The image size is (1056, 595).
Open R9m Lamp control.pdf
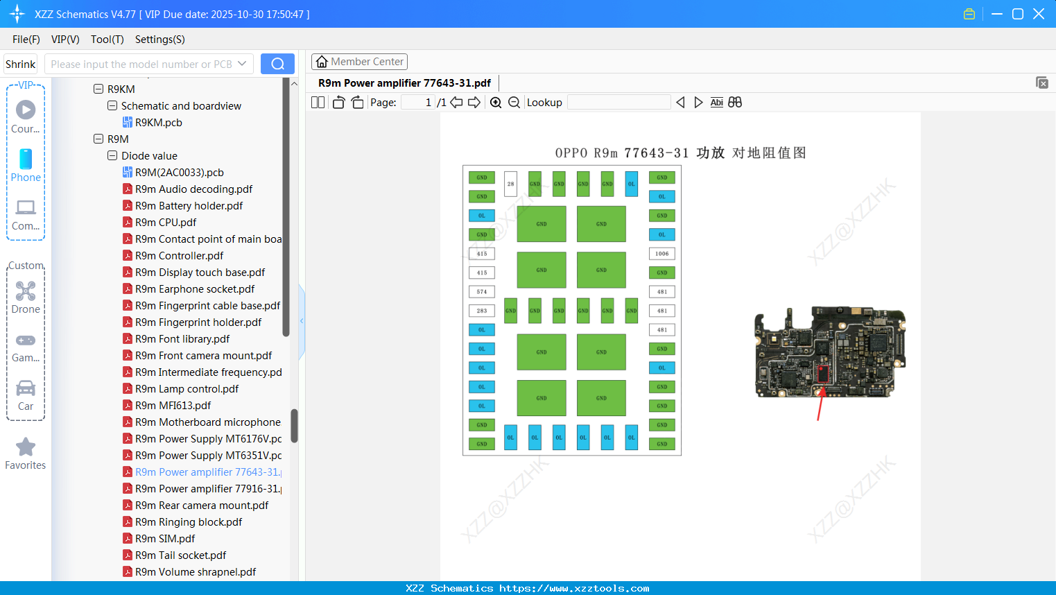[180, 388]
